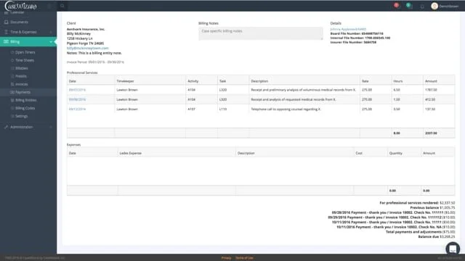Open the 09/12/2016 service entry date
The height and width of the screenshot is (261, 465).
77,109
